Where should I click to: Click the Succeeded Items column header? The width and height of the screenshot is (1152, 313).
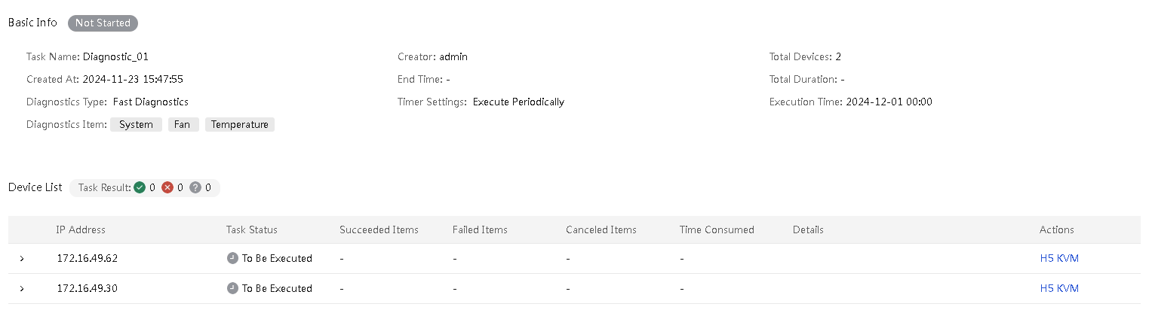point(379,229)
